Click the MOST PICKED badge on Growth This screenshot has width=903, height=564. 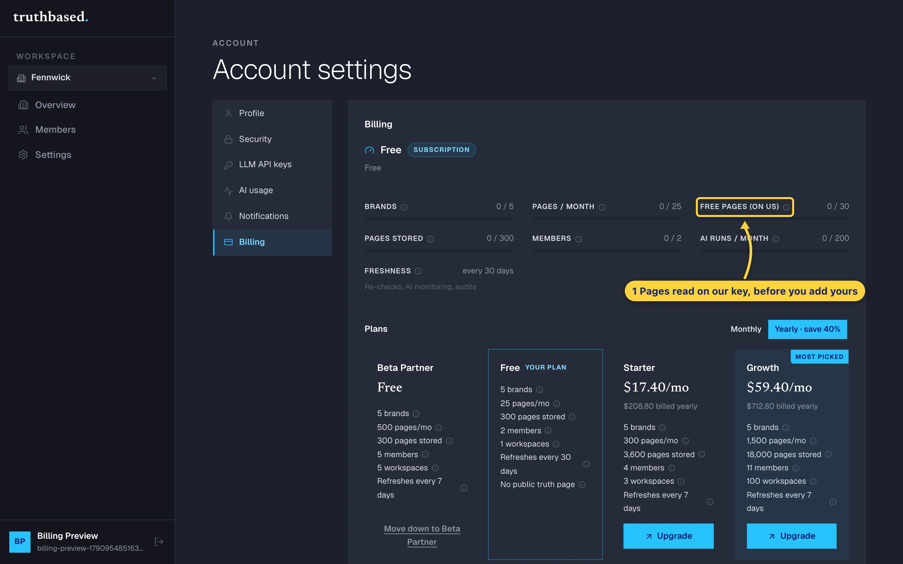pyautogui.click(x=819, y=357)
